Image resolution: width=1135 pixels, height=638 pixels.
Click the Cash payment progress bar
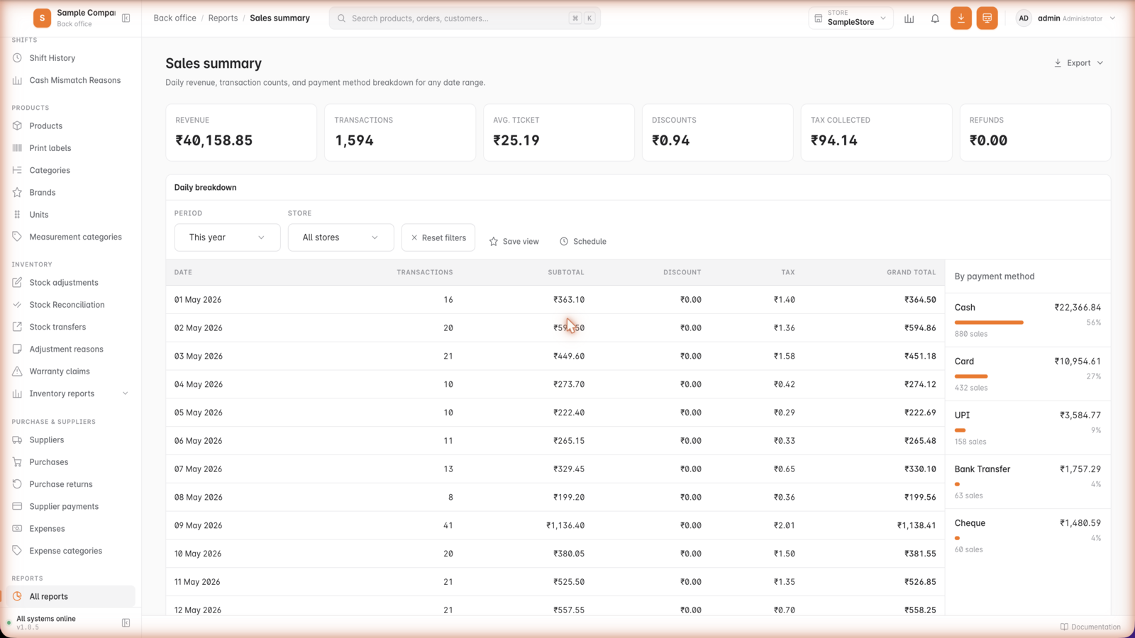point(989,323)
